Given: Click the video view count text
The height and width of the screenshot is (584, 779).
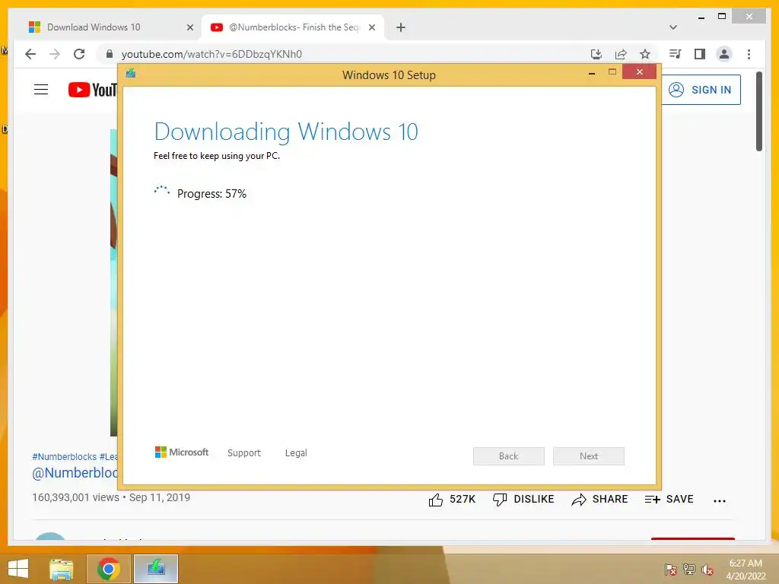Looking at the screenshot, I should 75,497.
